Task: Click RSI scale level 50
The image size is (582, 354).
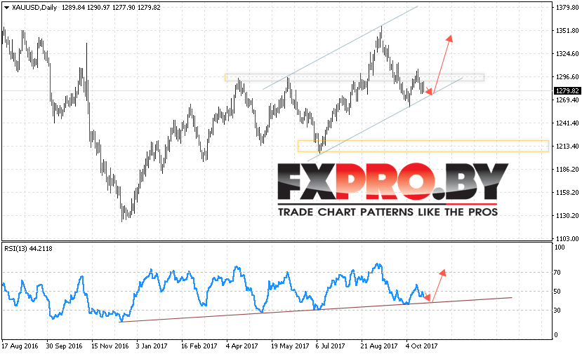Action: 557,292
